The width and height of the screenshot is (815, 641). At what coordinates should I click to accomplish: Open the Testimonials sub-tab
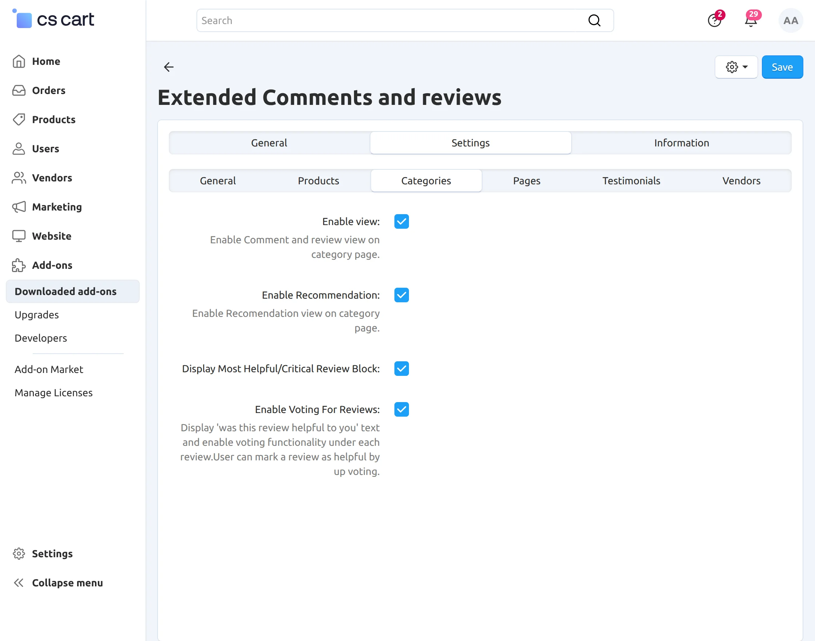(631, 181)
